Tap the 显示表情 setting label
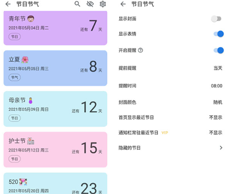The image size is (240, 194). click(127, 34)
